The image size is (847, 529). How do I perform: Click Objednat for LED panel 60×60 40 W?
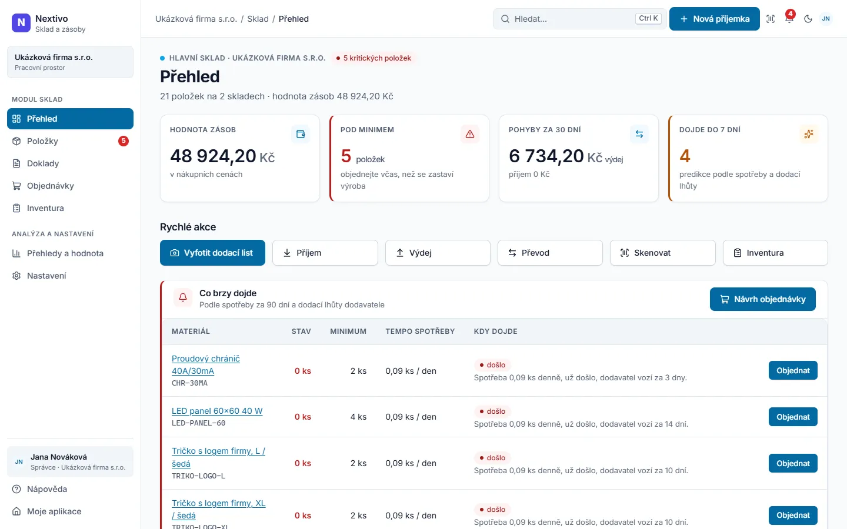793,417
